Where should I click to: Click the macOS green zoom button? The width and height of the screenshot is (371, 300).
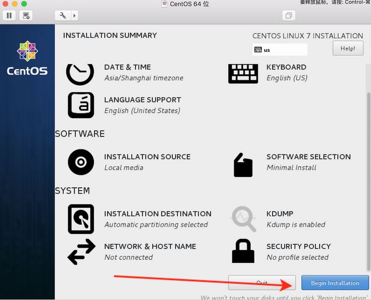(24, 3)
